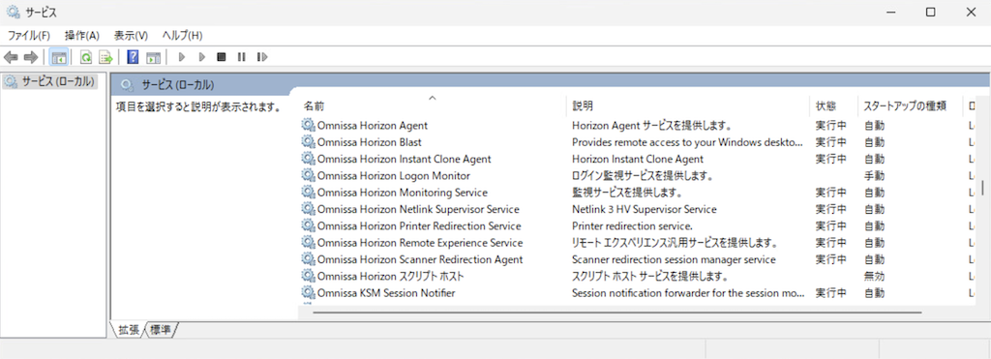The width and height of the screenshot is (991, 359).
Task: Click the Forward arrow toolbar icon
Action: 30,57
